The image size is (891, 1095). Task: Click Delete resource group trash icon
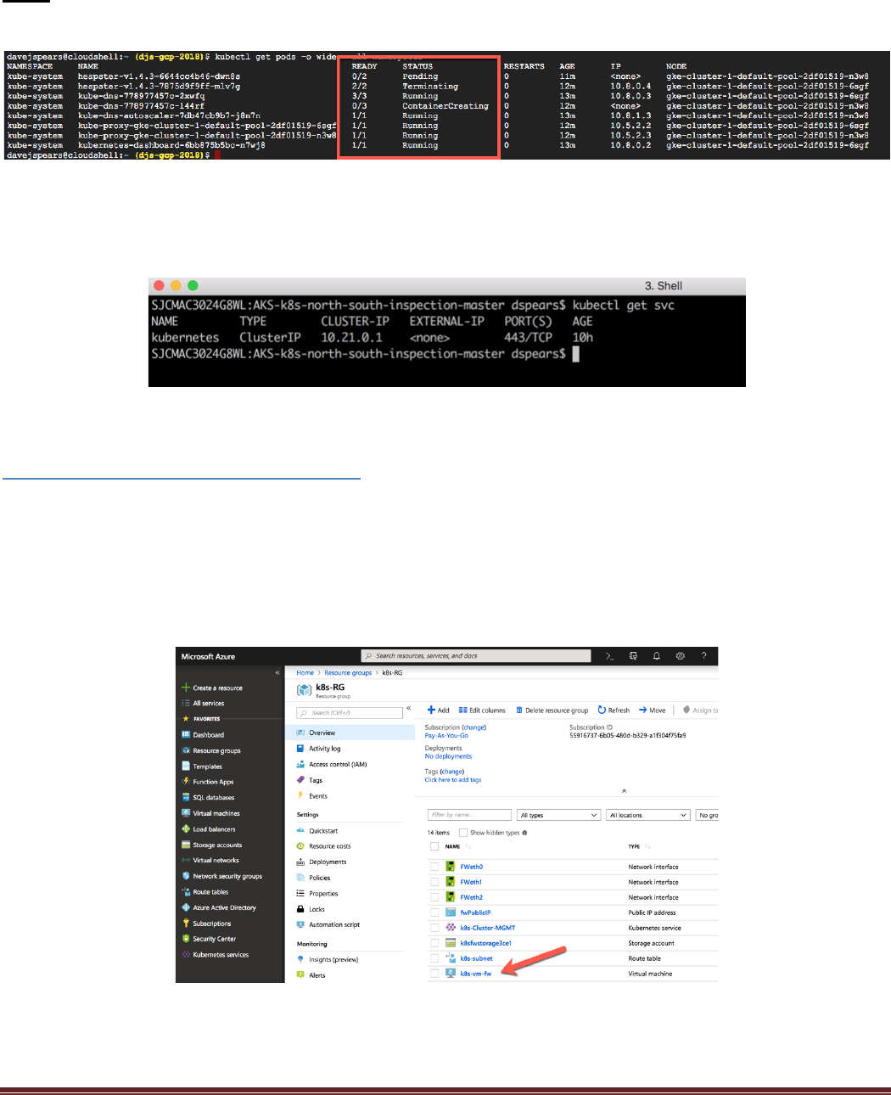point(519,710)
